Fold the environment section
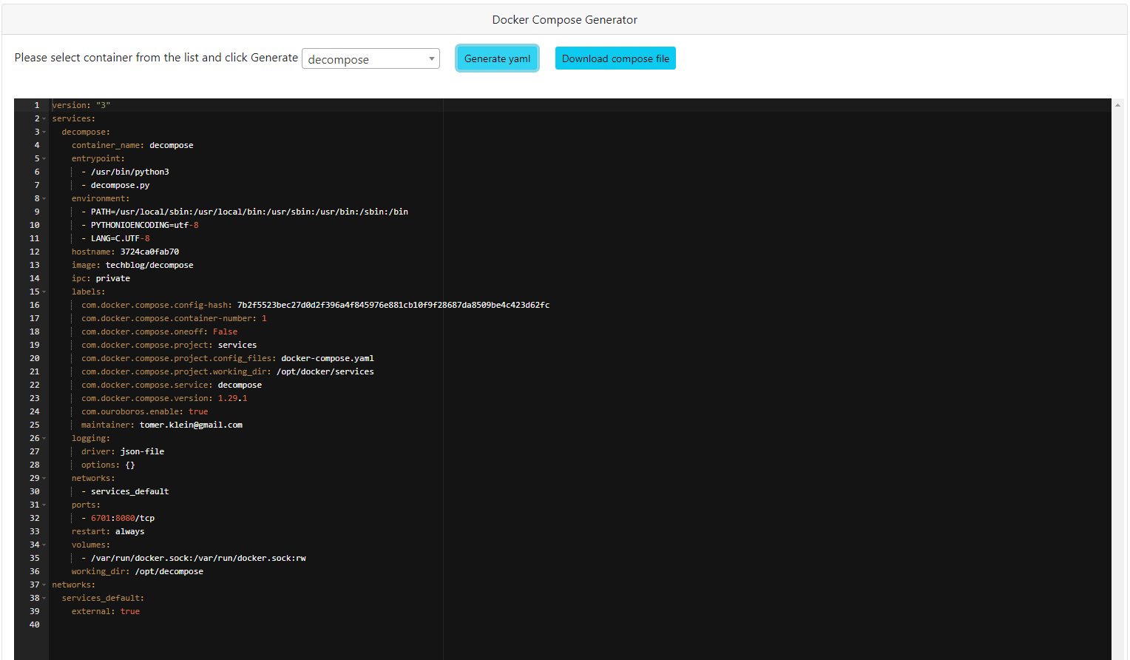The width and height of the screenshot is (1130, 660). point(43,198)
